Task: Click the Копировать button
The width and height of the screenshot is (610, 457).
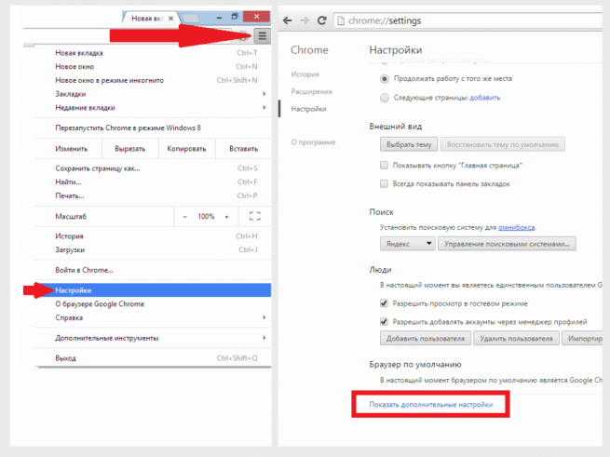Action: tap(187, 149)
